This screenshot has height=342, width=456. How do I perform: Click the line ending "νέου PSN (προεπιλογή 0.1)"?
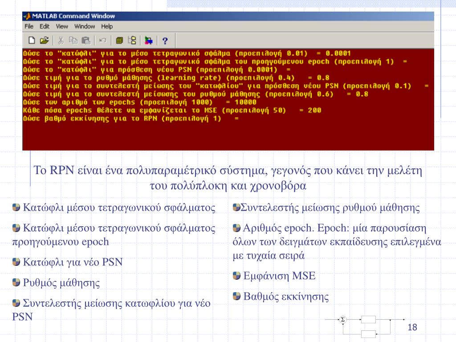[x=226, y=86]
